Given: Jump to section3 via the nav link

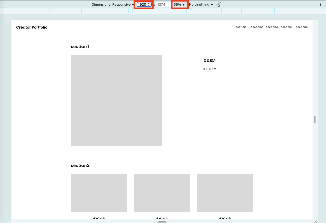Looking at the screenshot, I should point(272,27).
